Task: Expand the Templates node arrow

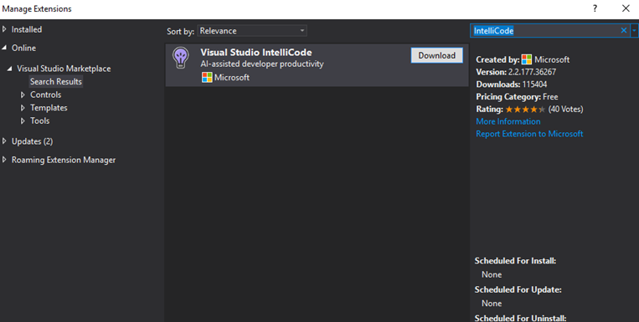Action: [x=23, y=108]
